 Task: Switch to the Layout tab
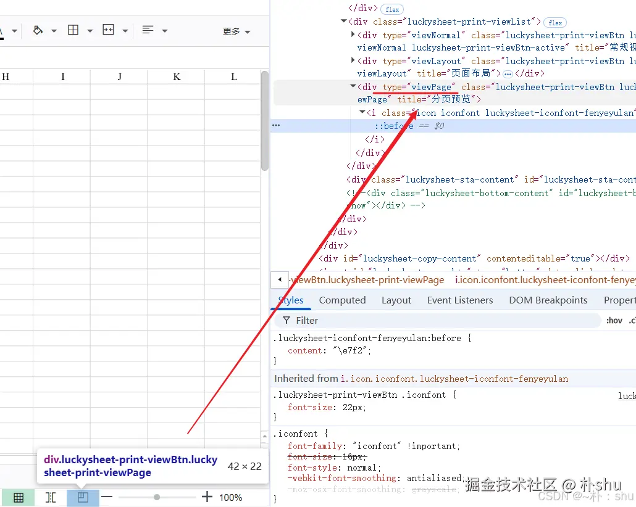[x=396, y=300]
